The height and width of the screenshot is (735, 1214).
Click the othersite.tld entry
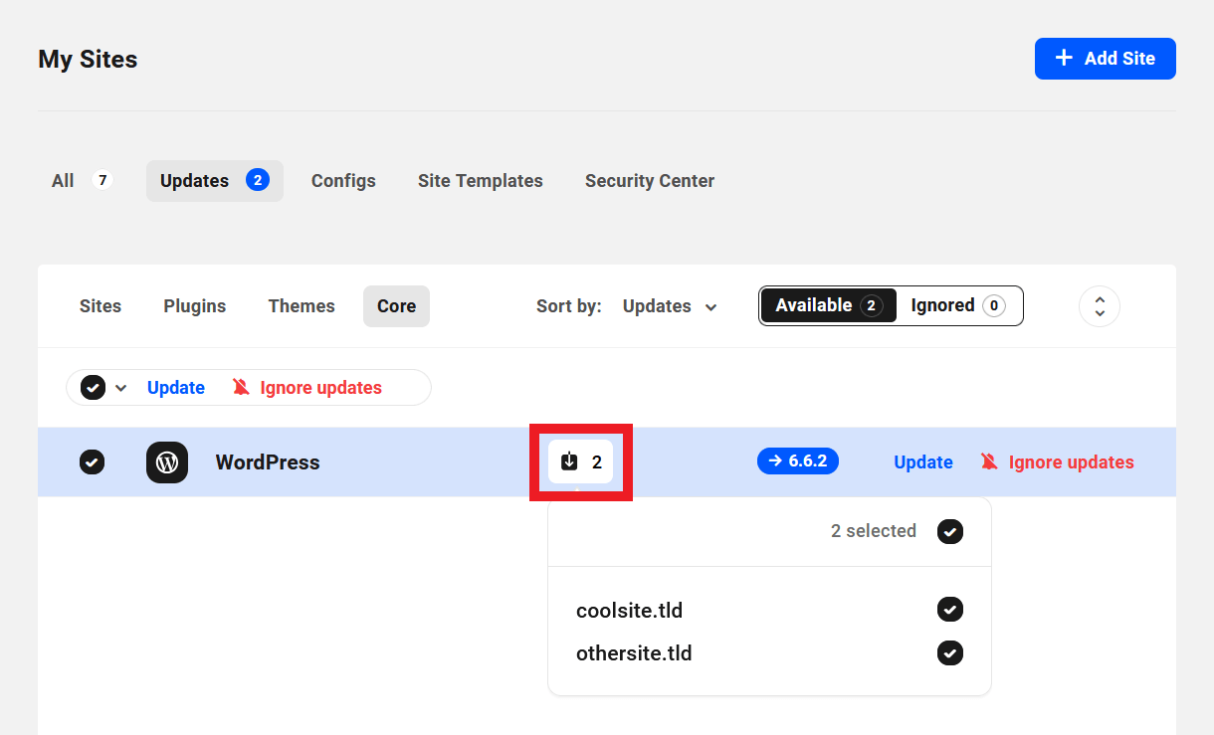click(x=634, y=653)
